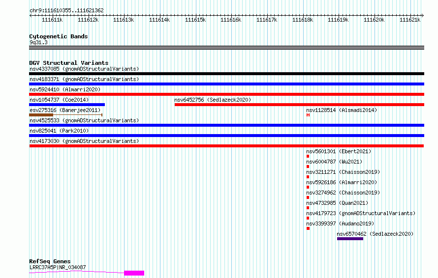Screen dimensions: 438x278
Task: Click the ruler's left arrow end
Action: 31,15
